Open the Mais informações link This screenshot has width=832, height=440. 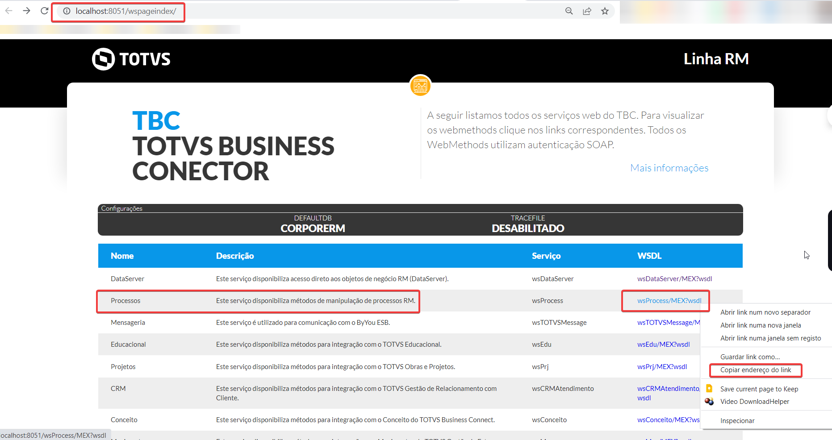[x=669, y=168]
